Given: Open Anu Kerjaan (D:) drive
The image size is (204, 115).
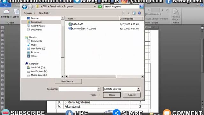Looking at the screenshot, I should pos(37,71).
